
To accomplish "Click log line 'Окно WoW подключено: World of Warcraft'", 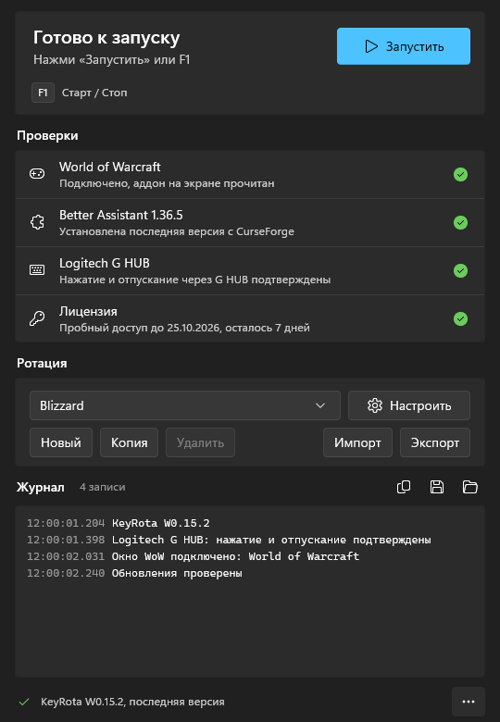I will (236, 556).
